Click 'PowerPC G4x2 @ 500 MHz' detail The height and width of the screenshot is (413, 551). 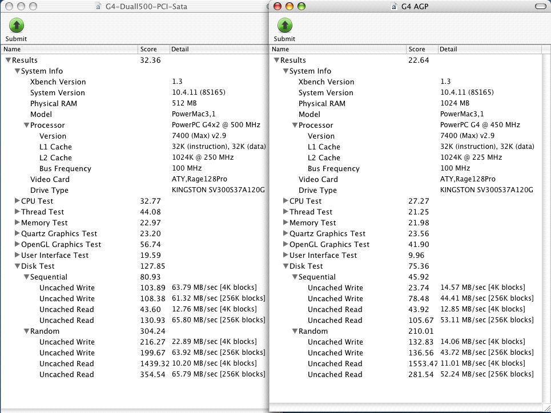216,125
